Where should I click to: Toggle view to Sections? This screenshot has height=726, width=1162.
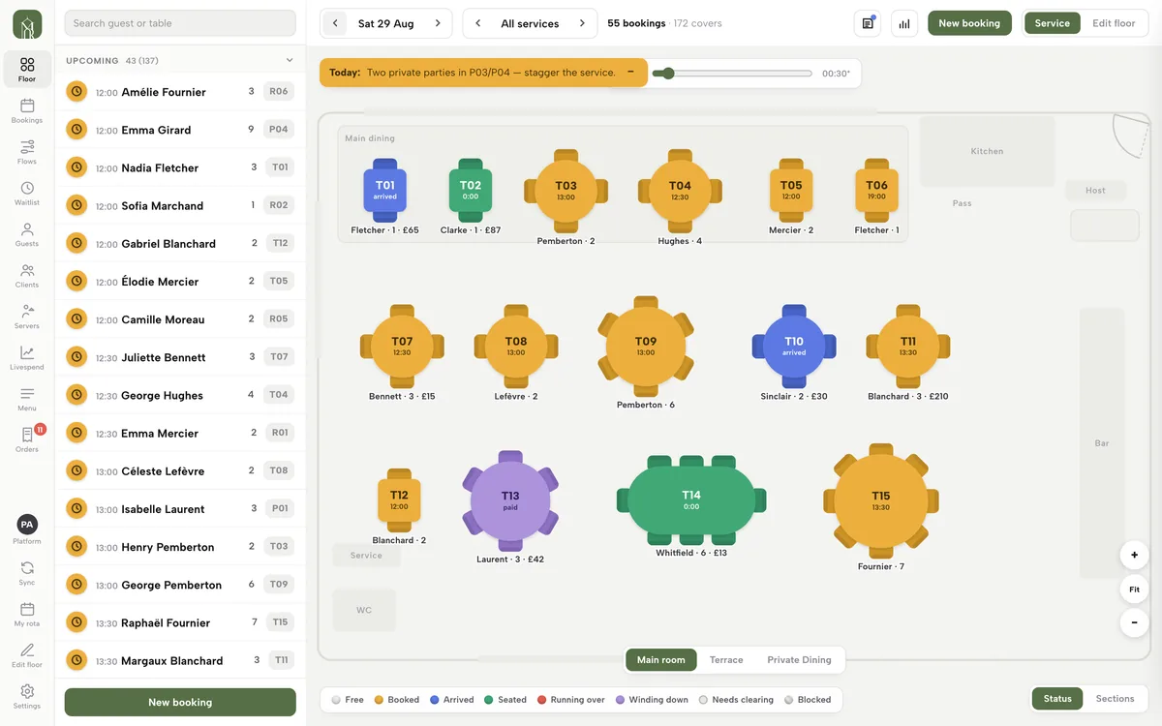tap(1115, 699)
